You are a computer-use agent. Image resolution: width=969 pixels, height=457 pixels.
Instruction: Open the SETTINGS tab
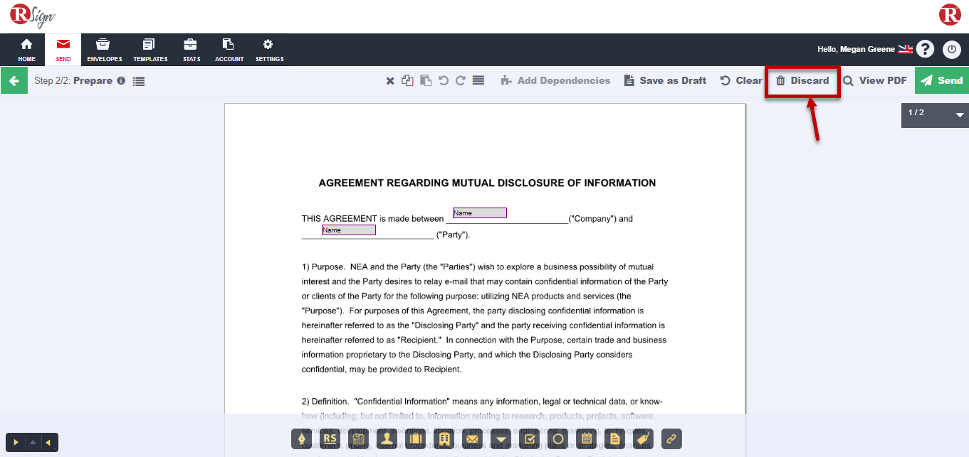click(269, 50)
